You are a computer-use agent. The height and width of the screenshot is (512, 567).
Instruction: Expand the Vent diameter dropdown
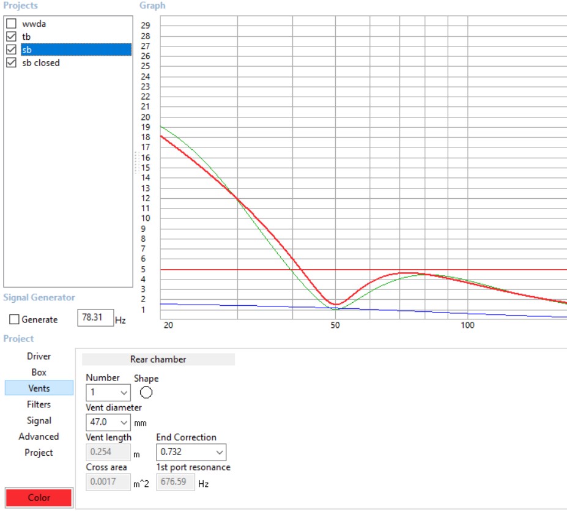108,422
